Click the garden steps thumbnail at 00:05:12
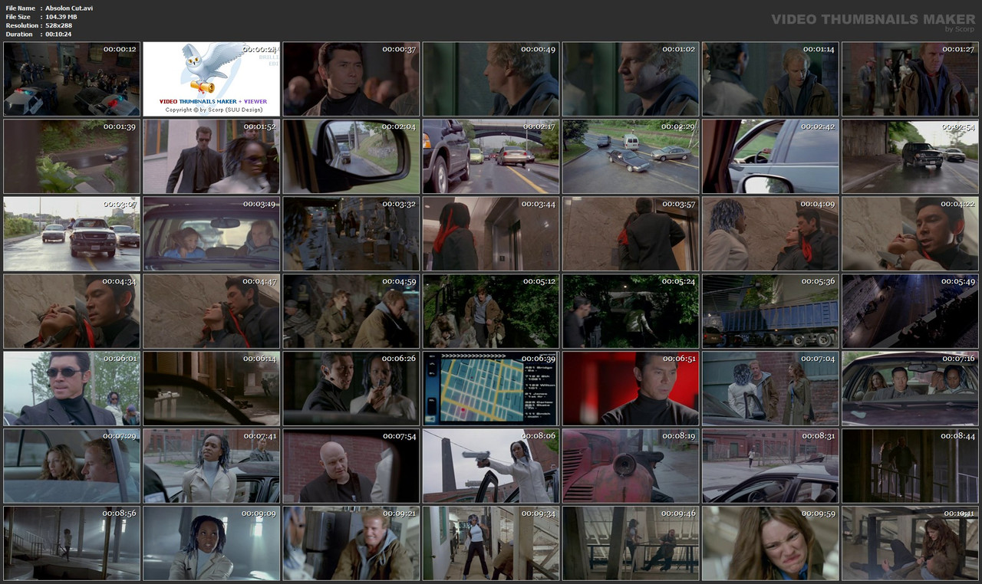Screen dimensions: 982x584 (491, 311)
